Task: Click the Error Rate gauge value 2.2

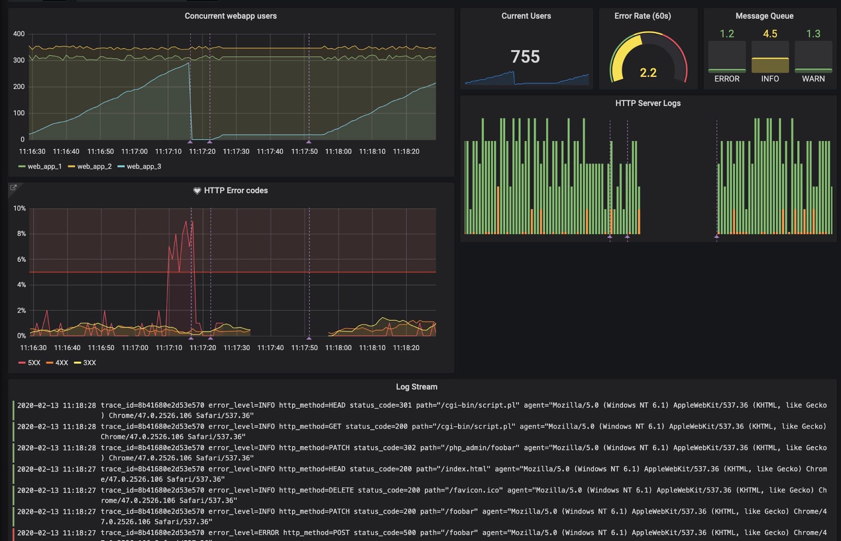Action: (648, 73)
